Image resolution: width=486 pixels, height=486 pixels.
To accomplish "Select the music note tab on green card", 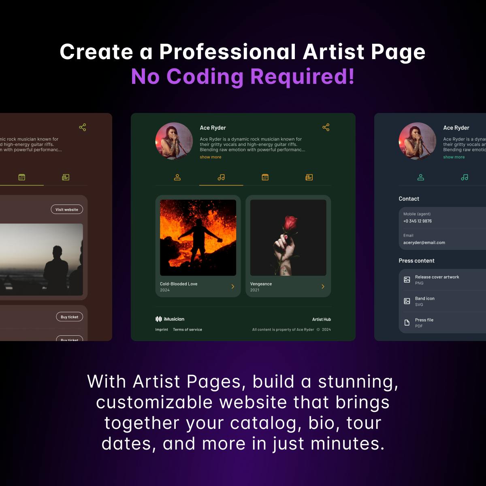I will click(x=221, y=177).
